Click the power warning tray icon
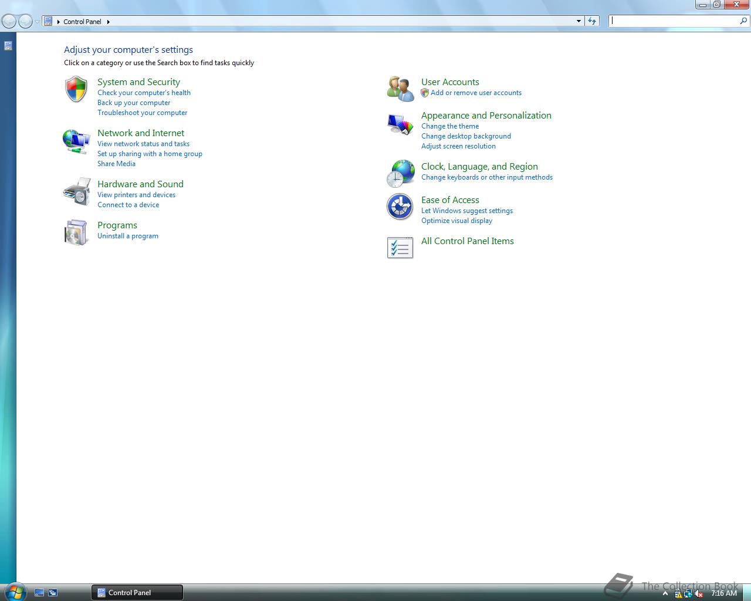The height and width of the screenshot is (601, 751). coord(678,593)
